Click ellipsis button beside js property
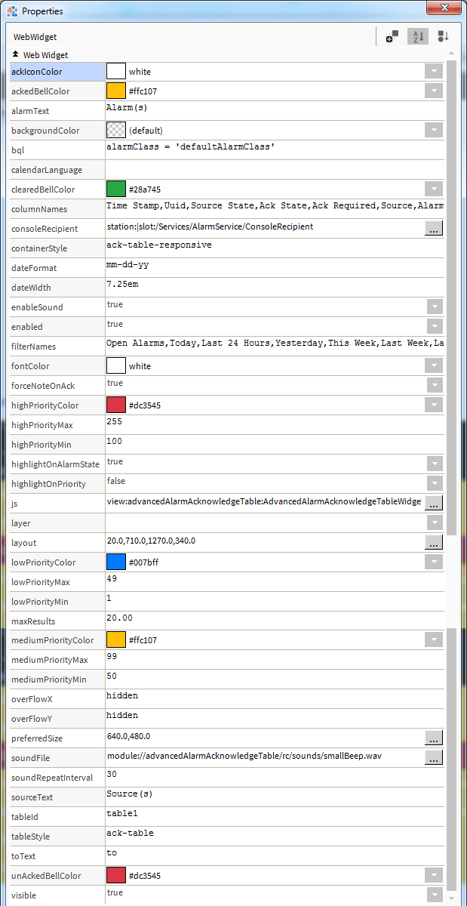467x906 pixels. (434, 503)
